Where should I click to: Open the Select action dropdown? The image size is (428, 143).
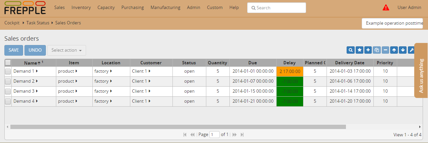pos(67,50)
